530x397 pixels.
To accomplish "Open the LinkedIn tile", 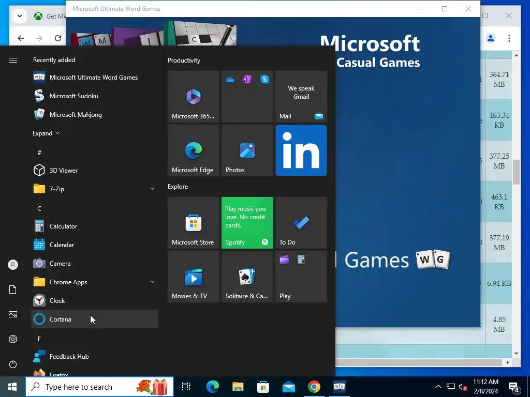I will point(301,150).
